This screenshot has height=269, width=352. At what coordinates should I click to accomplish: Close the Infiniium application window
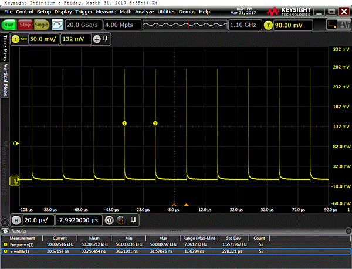pos(344,12)
